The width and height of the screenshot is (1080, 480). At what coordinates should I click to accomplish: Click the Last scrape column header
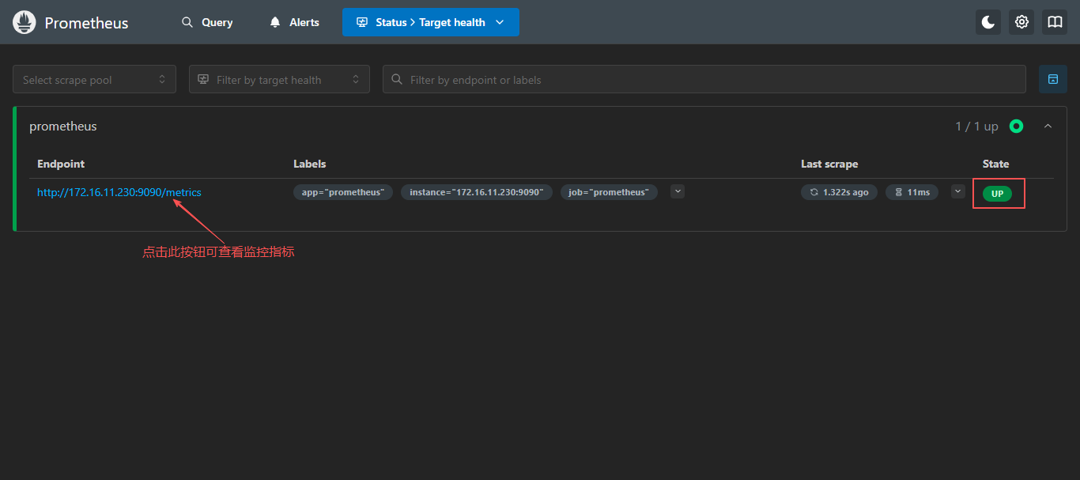coord(829,164)
